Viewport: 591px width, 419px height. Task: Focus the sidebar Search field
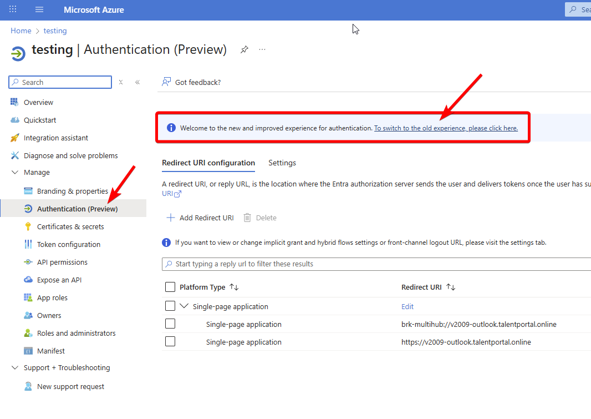pyautogui.click(x=60, y=82)
